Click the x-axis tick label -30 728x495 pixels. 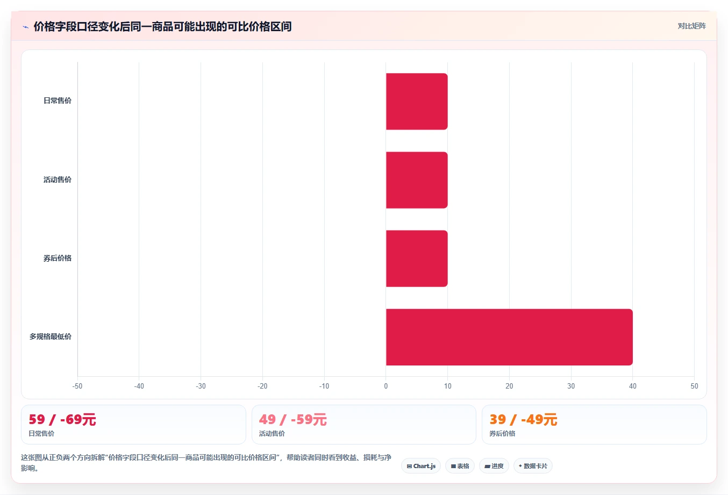click(x=201, y=386)
